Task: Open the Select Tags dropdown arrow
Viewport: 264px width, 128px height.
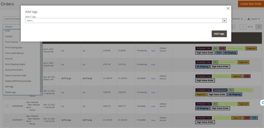Action: click(x=225, y=21)
